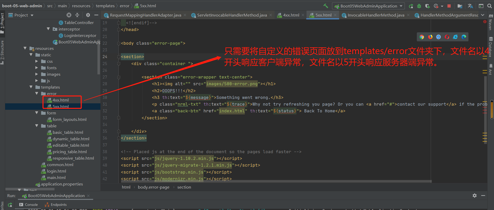Open in Opera browser icon
This screenshot has width=494, height=210.
point(447,37)
